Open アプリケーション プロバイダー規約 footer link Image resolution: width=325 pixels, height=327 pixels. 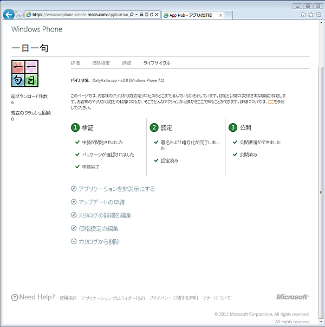[x=113, y=298]
